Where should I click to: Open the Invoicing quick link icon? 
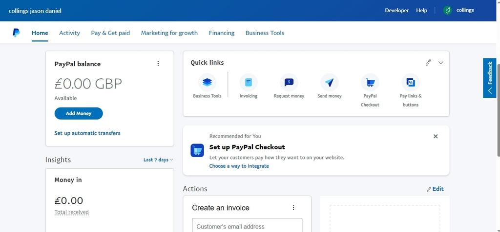click(249, 83)
